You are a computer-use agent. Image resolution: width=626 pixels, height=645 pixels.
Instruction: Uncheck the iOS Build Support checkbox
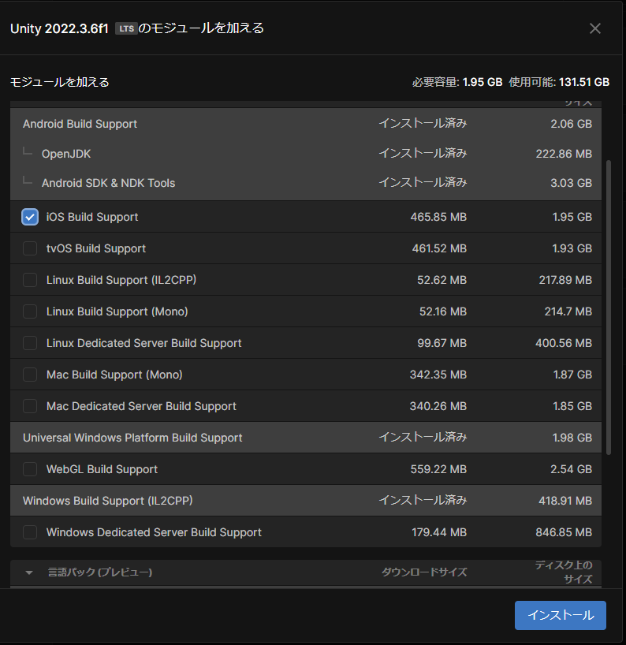tap(30, 217)
